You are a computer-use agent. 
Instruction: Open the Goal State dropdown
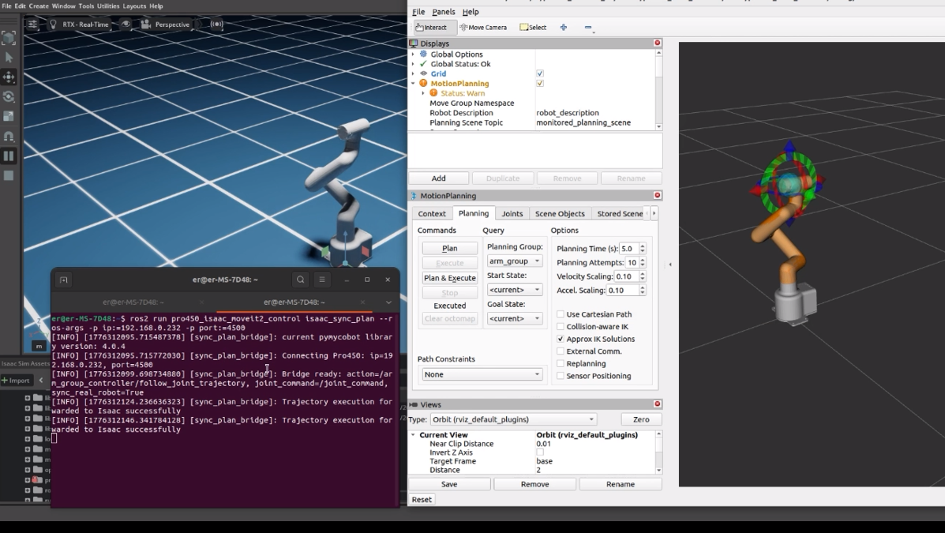click(x=514, y=318)
